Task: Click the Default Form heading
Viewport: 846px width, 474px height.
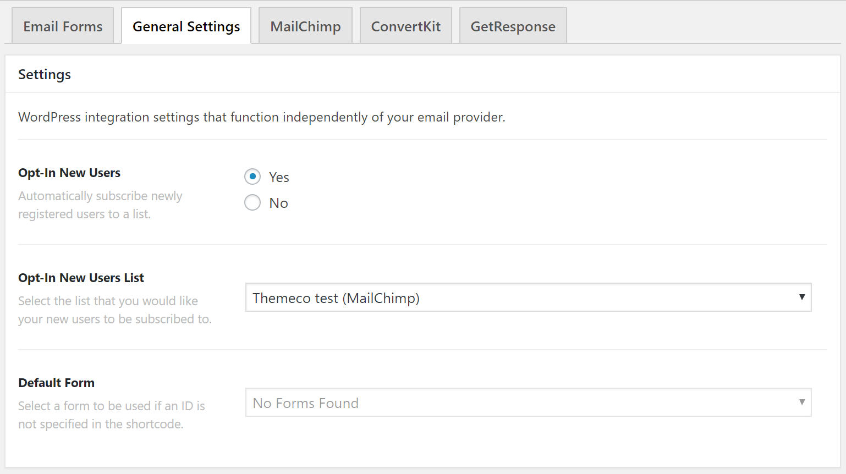Action: pyautogui.click(x=56, y=383)
